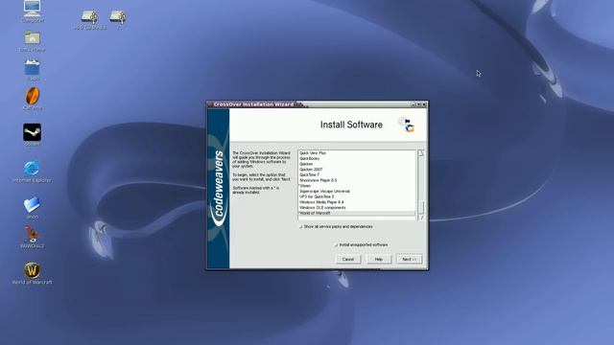Enable Install unsupported software
This screenshot has width=614, height=345.
pyautogui.click(x=336, y=245)
